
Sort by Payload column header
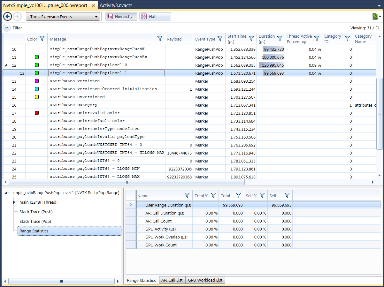[179, 39]
